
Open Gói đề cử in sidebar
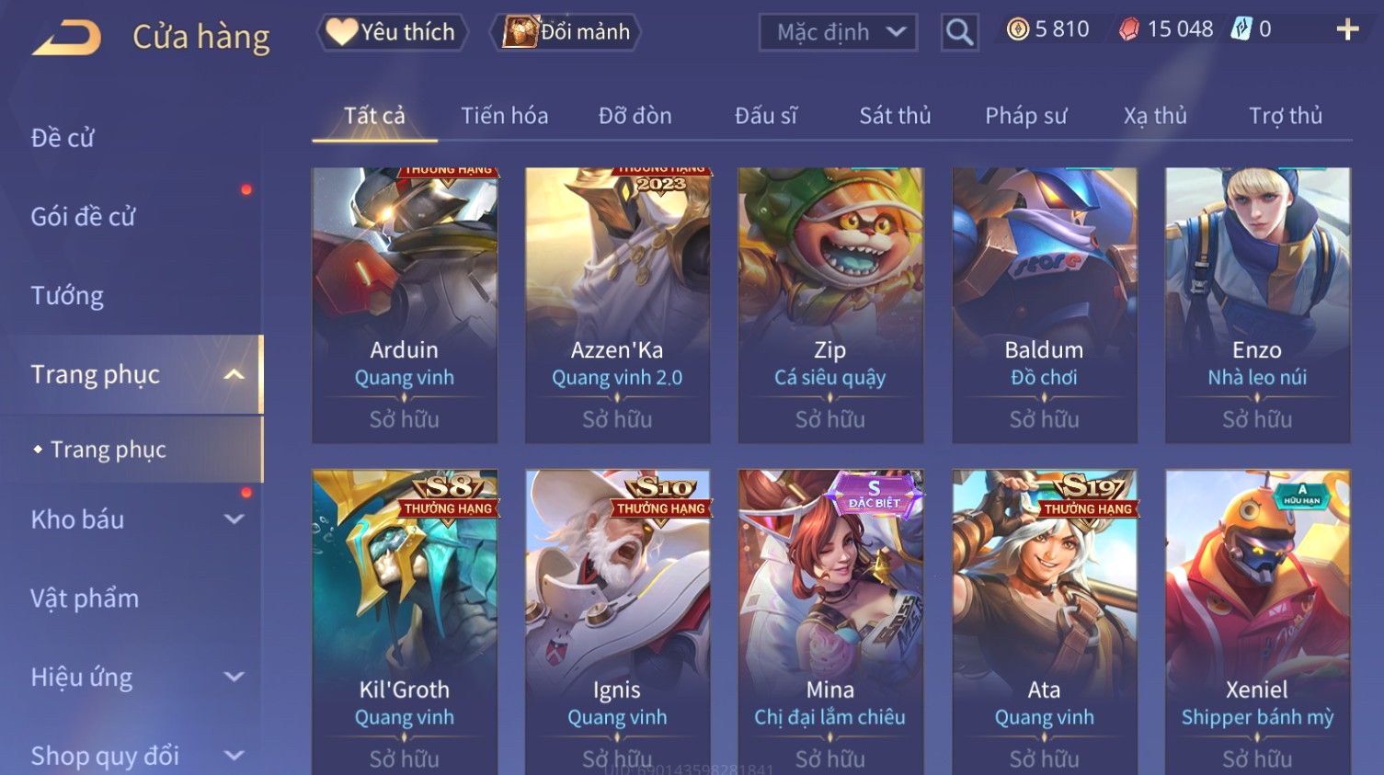click(x=83, y=217)
